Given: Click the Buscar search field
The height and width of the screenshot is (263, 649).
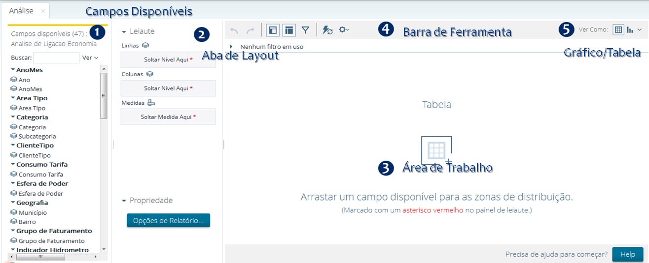Looking at the screenshot, I should coord(56,58).
